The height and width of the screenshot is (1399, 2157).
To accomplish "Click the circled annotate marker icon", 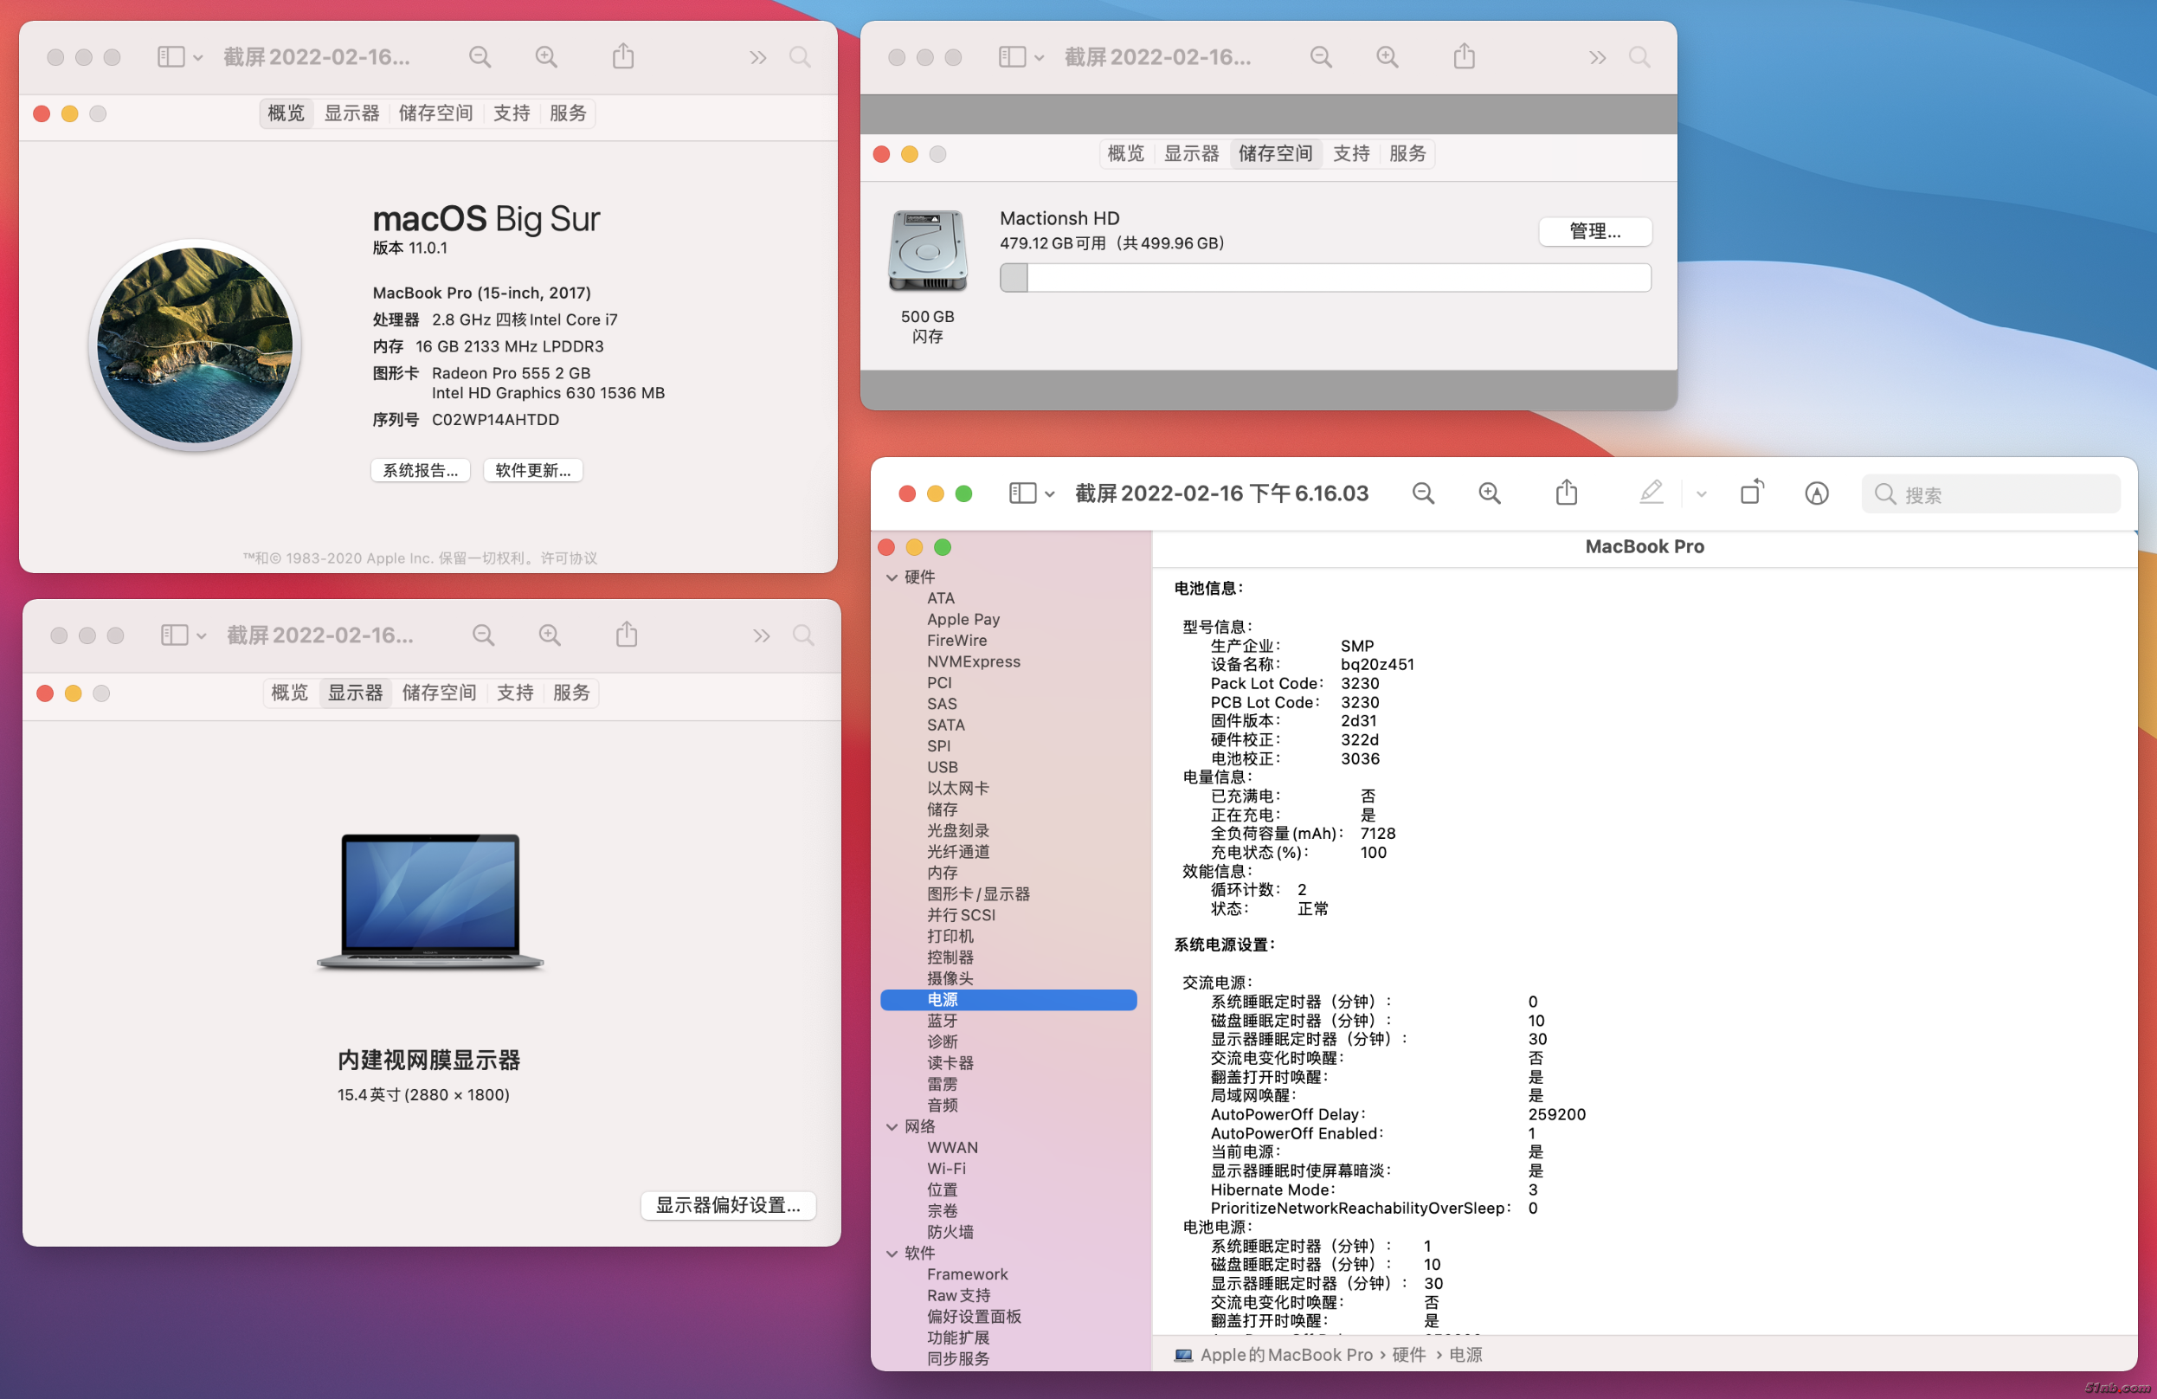I will [1816, 493].
